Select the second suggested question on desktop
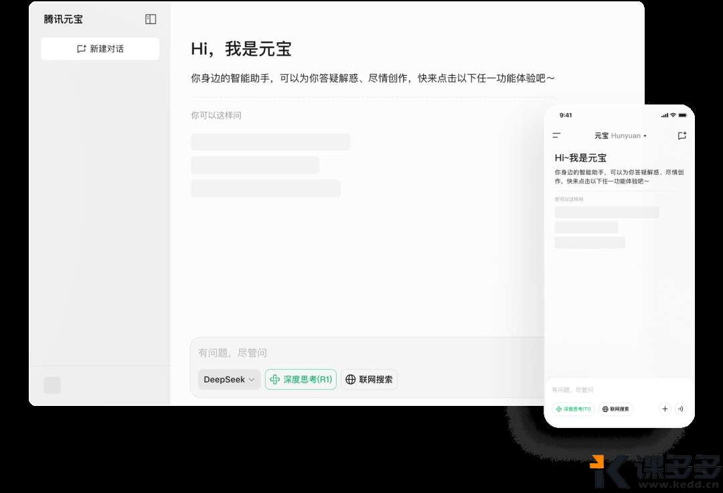Screen dimensions: 723x493 click(x=255, y=165)
